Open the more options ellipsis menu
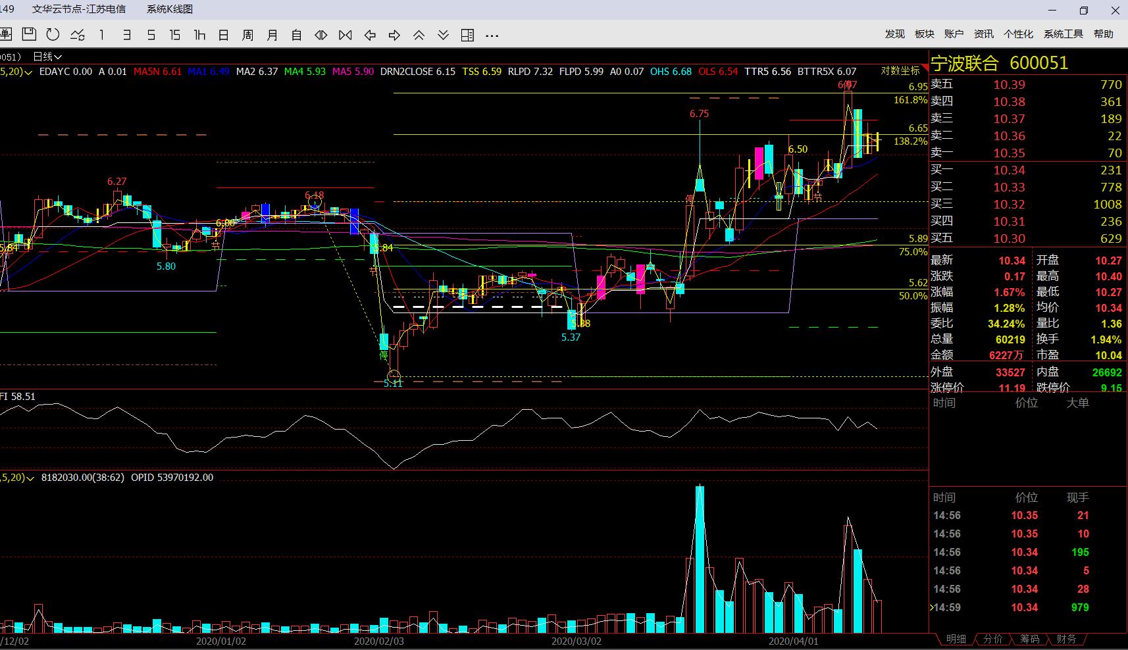The height and width of the screenshot is (650, 1128). [492, 36]
